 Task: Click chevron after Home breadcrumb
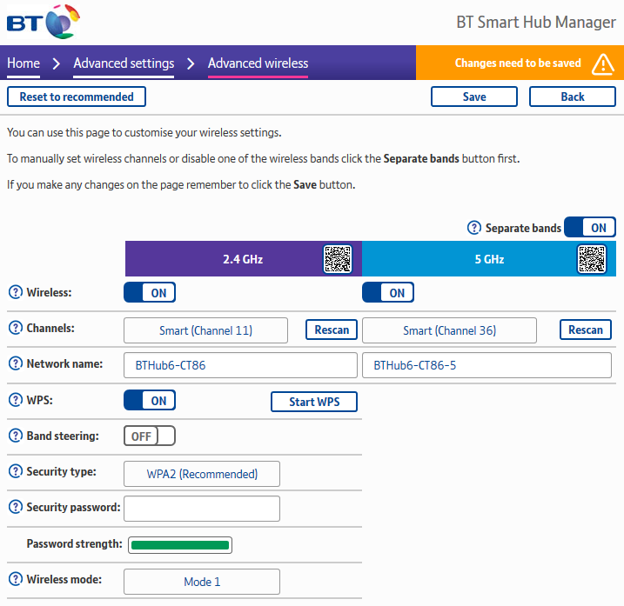pos(57,63)
